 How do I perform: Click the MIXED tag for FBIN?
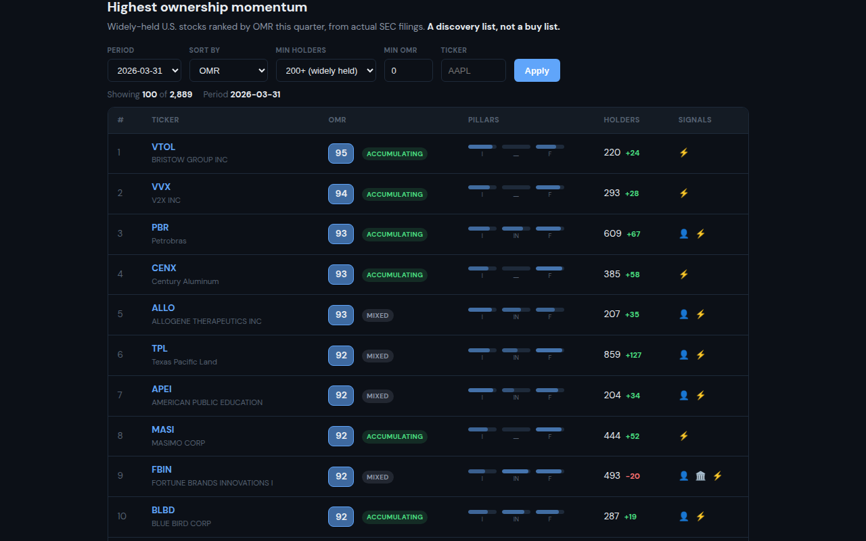point(378,477)
